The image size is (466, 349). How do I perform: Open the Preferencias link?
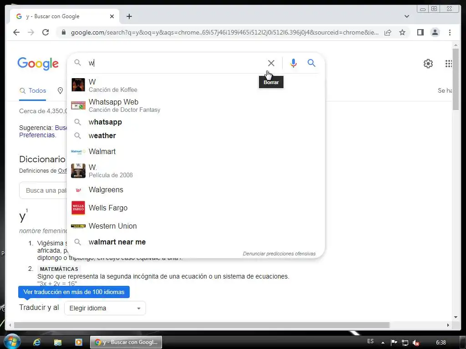click(x=37, y=135)
